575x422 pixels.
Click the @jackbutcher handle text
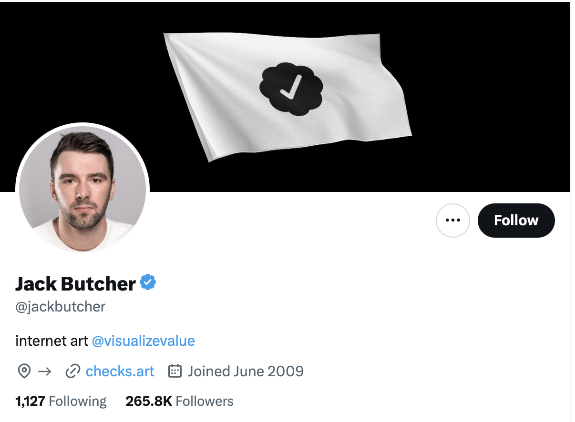coord(61,306)
